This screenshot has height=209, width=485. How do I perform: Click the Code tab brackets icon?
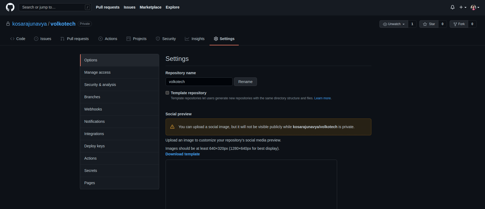pos(12,39)
